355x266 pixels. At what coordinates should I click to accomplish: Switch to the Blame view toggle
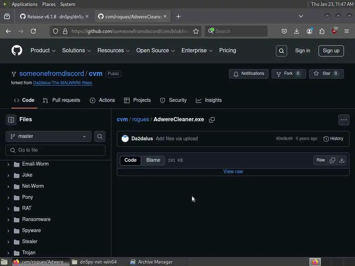tap(153, 160)
